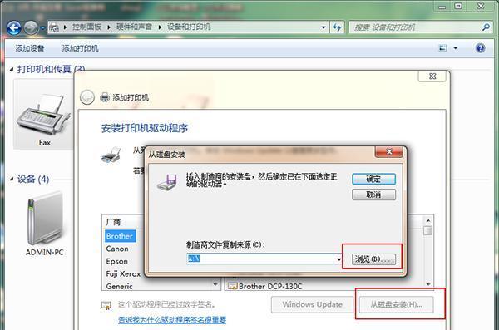
Task: Open recent pages dropdown beside Forward arrow
Action: [42, 28]
